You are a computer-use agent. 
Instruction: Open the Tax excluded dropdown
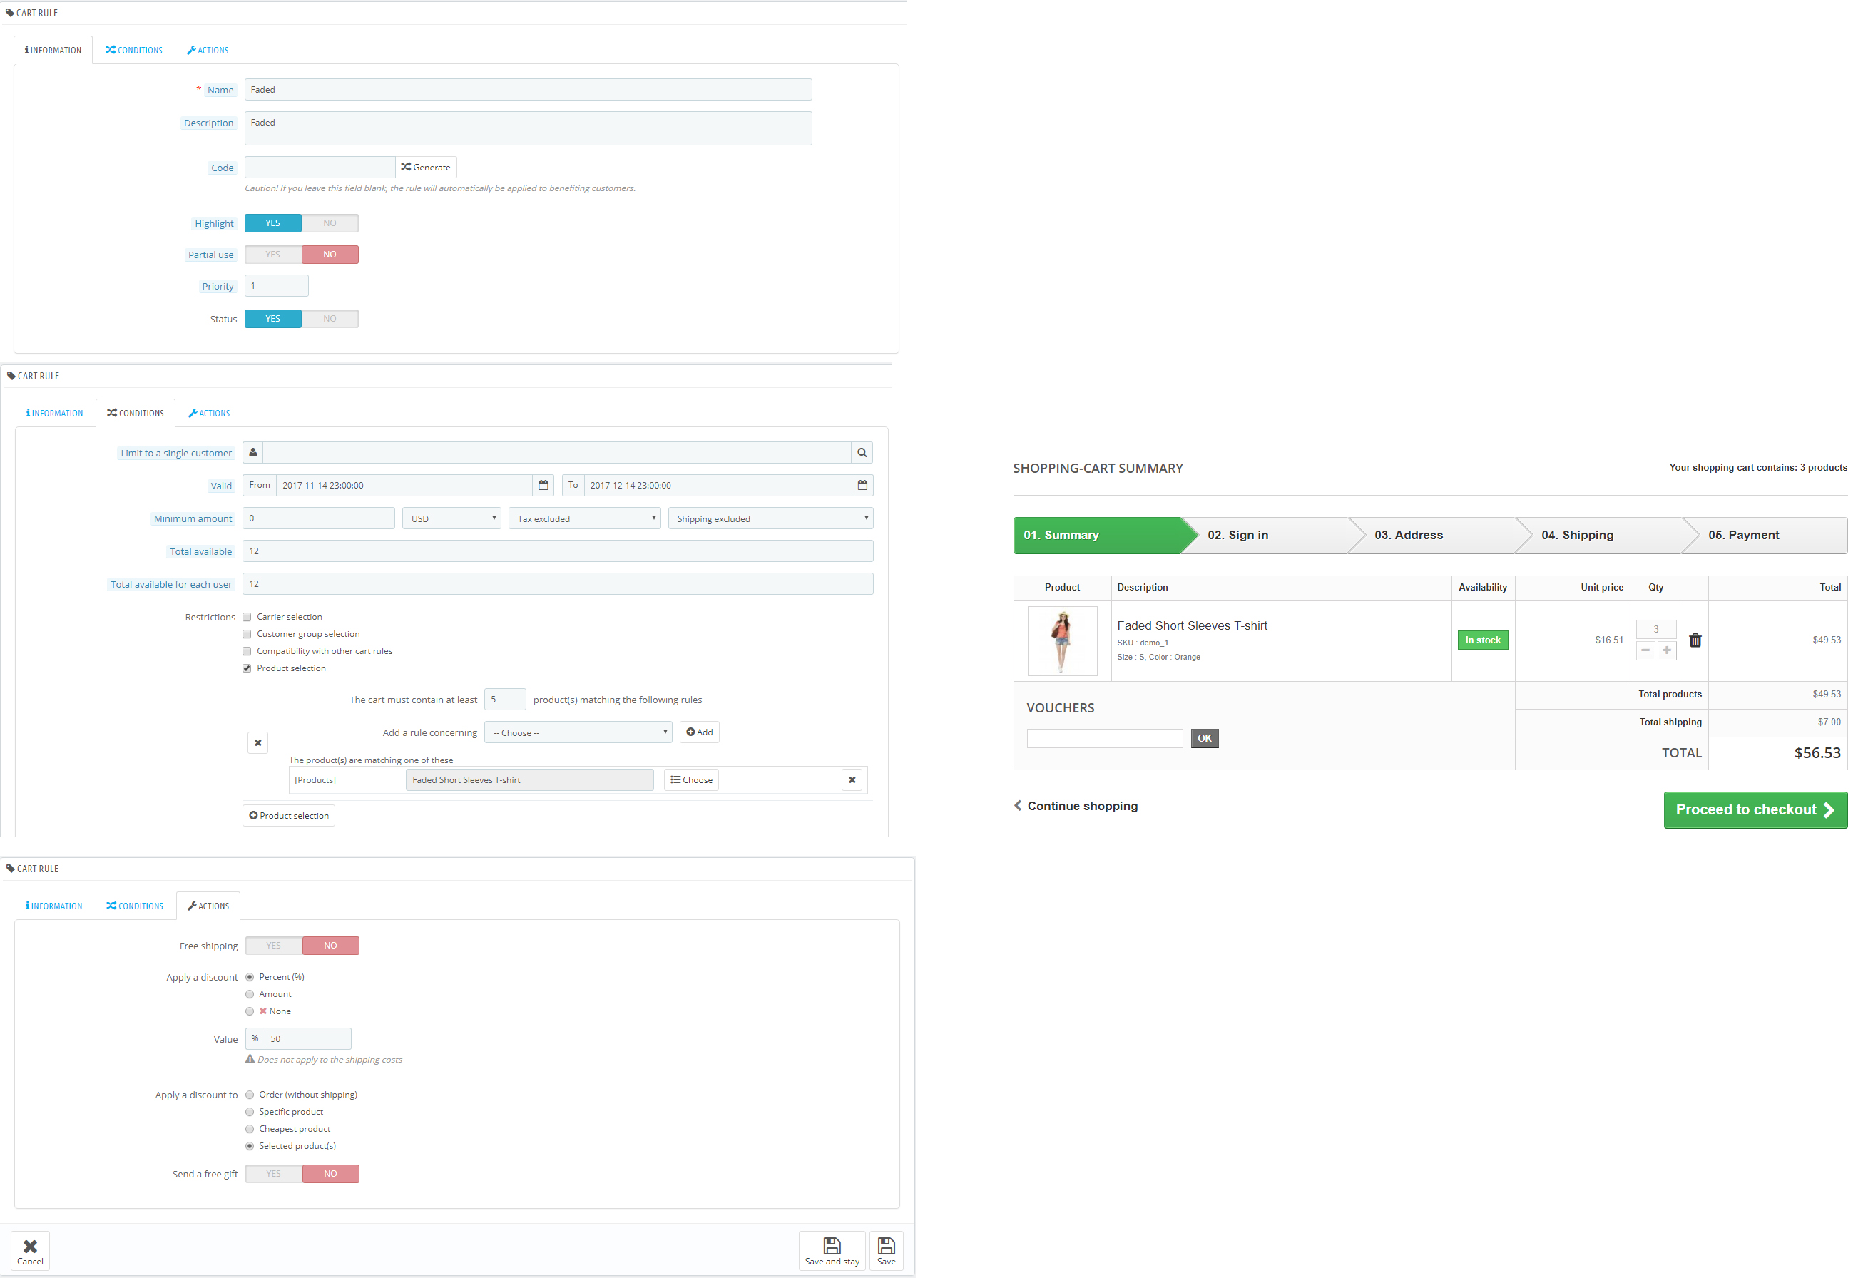[x=584, y=518]
